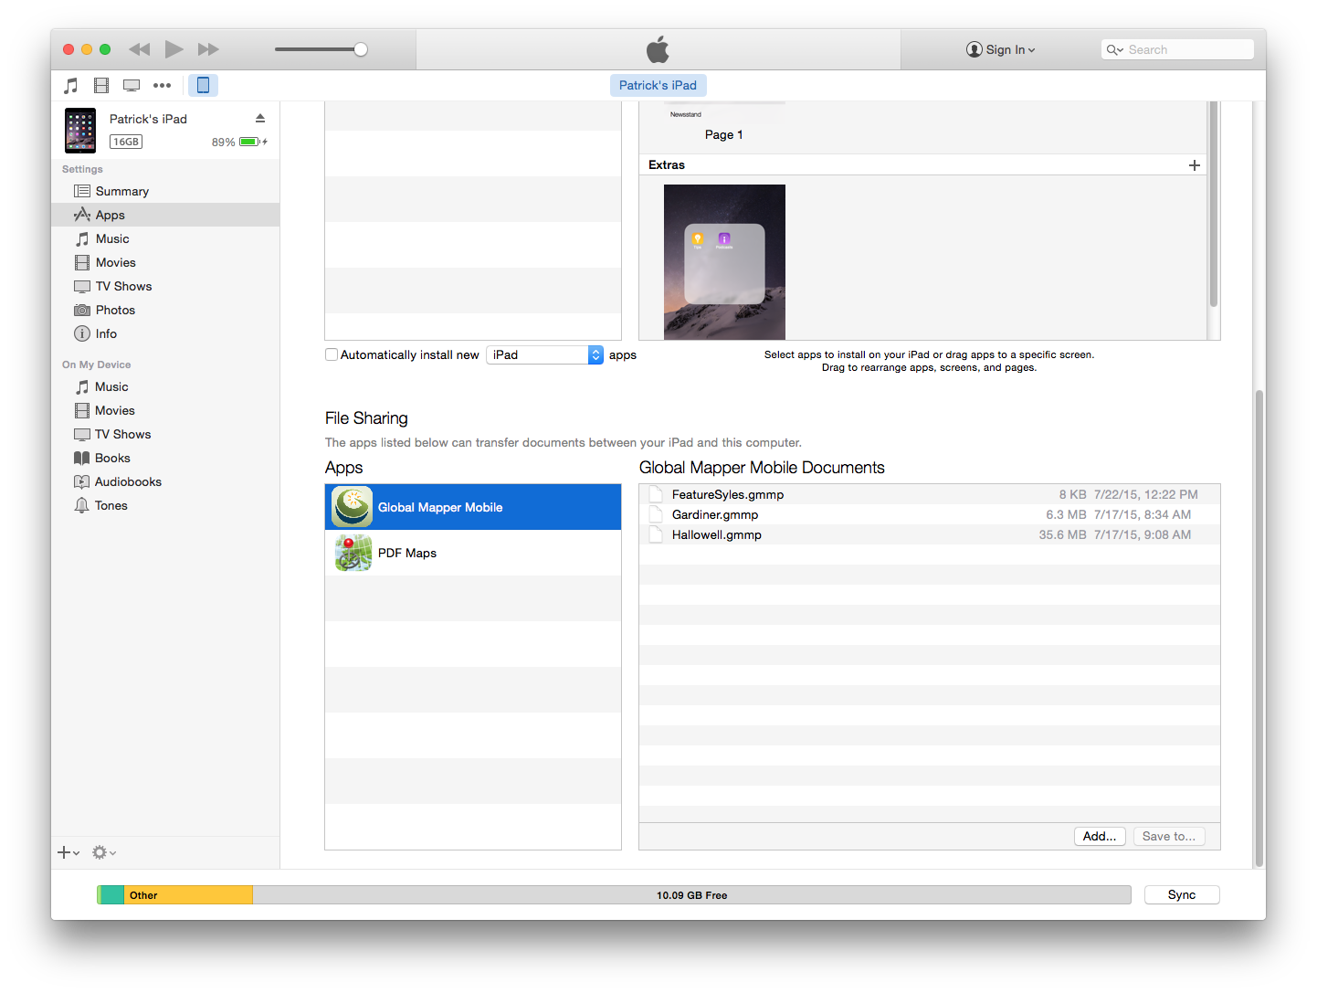Click the Save to... button
The image size is (1317, 993).
[x=1169, y=836]
